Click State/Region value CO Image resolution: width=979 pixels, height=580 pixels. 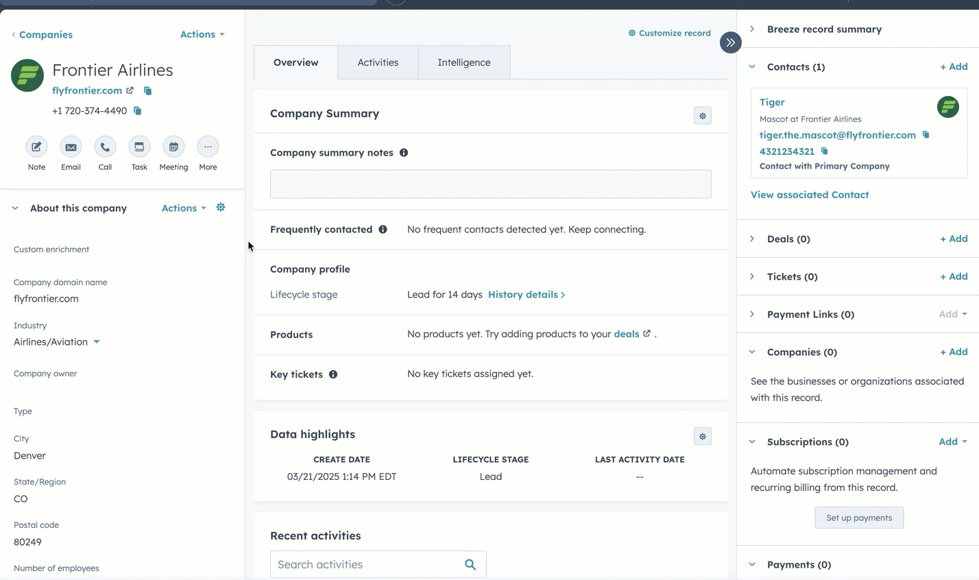click(21, 499)
